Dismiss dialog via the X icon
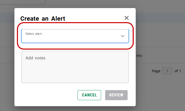 127,18
